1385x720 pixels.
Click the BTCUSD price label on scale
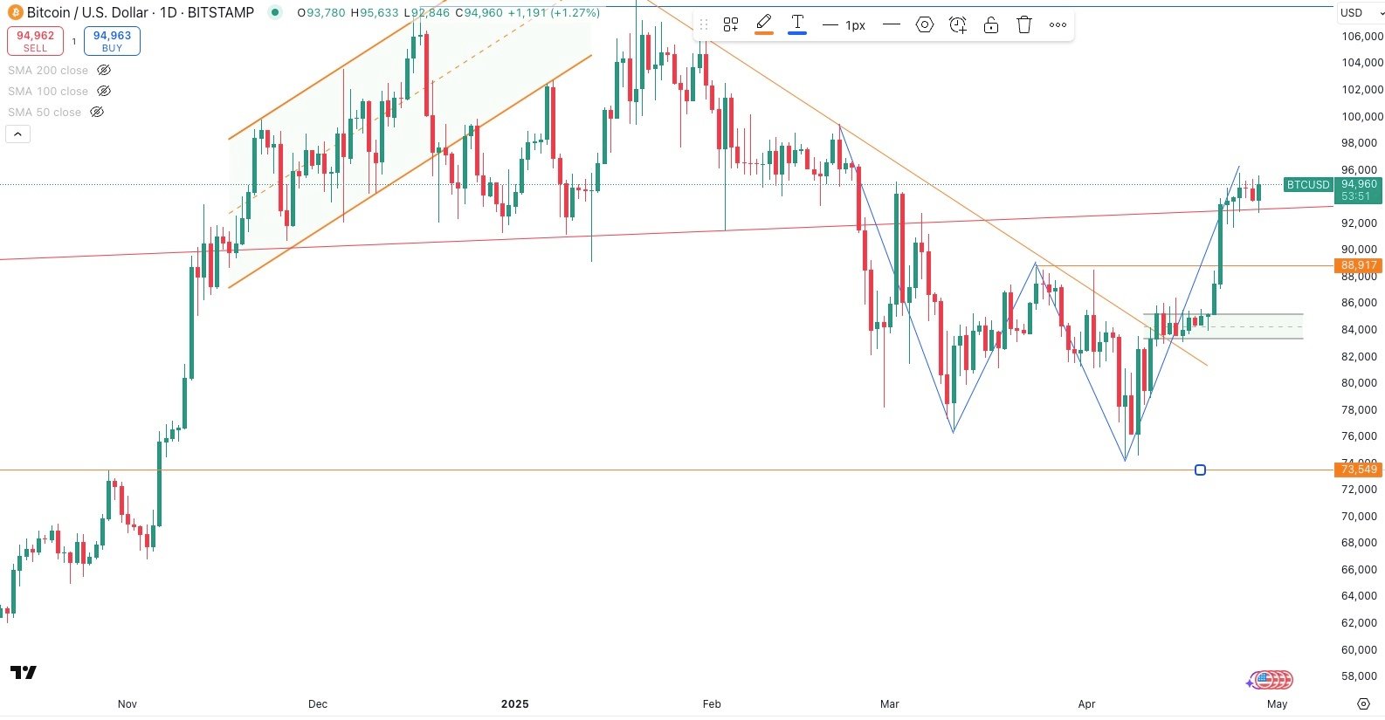click(1307, 184)
